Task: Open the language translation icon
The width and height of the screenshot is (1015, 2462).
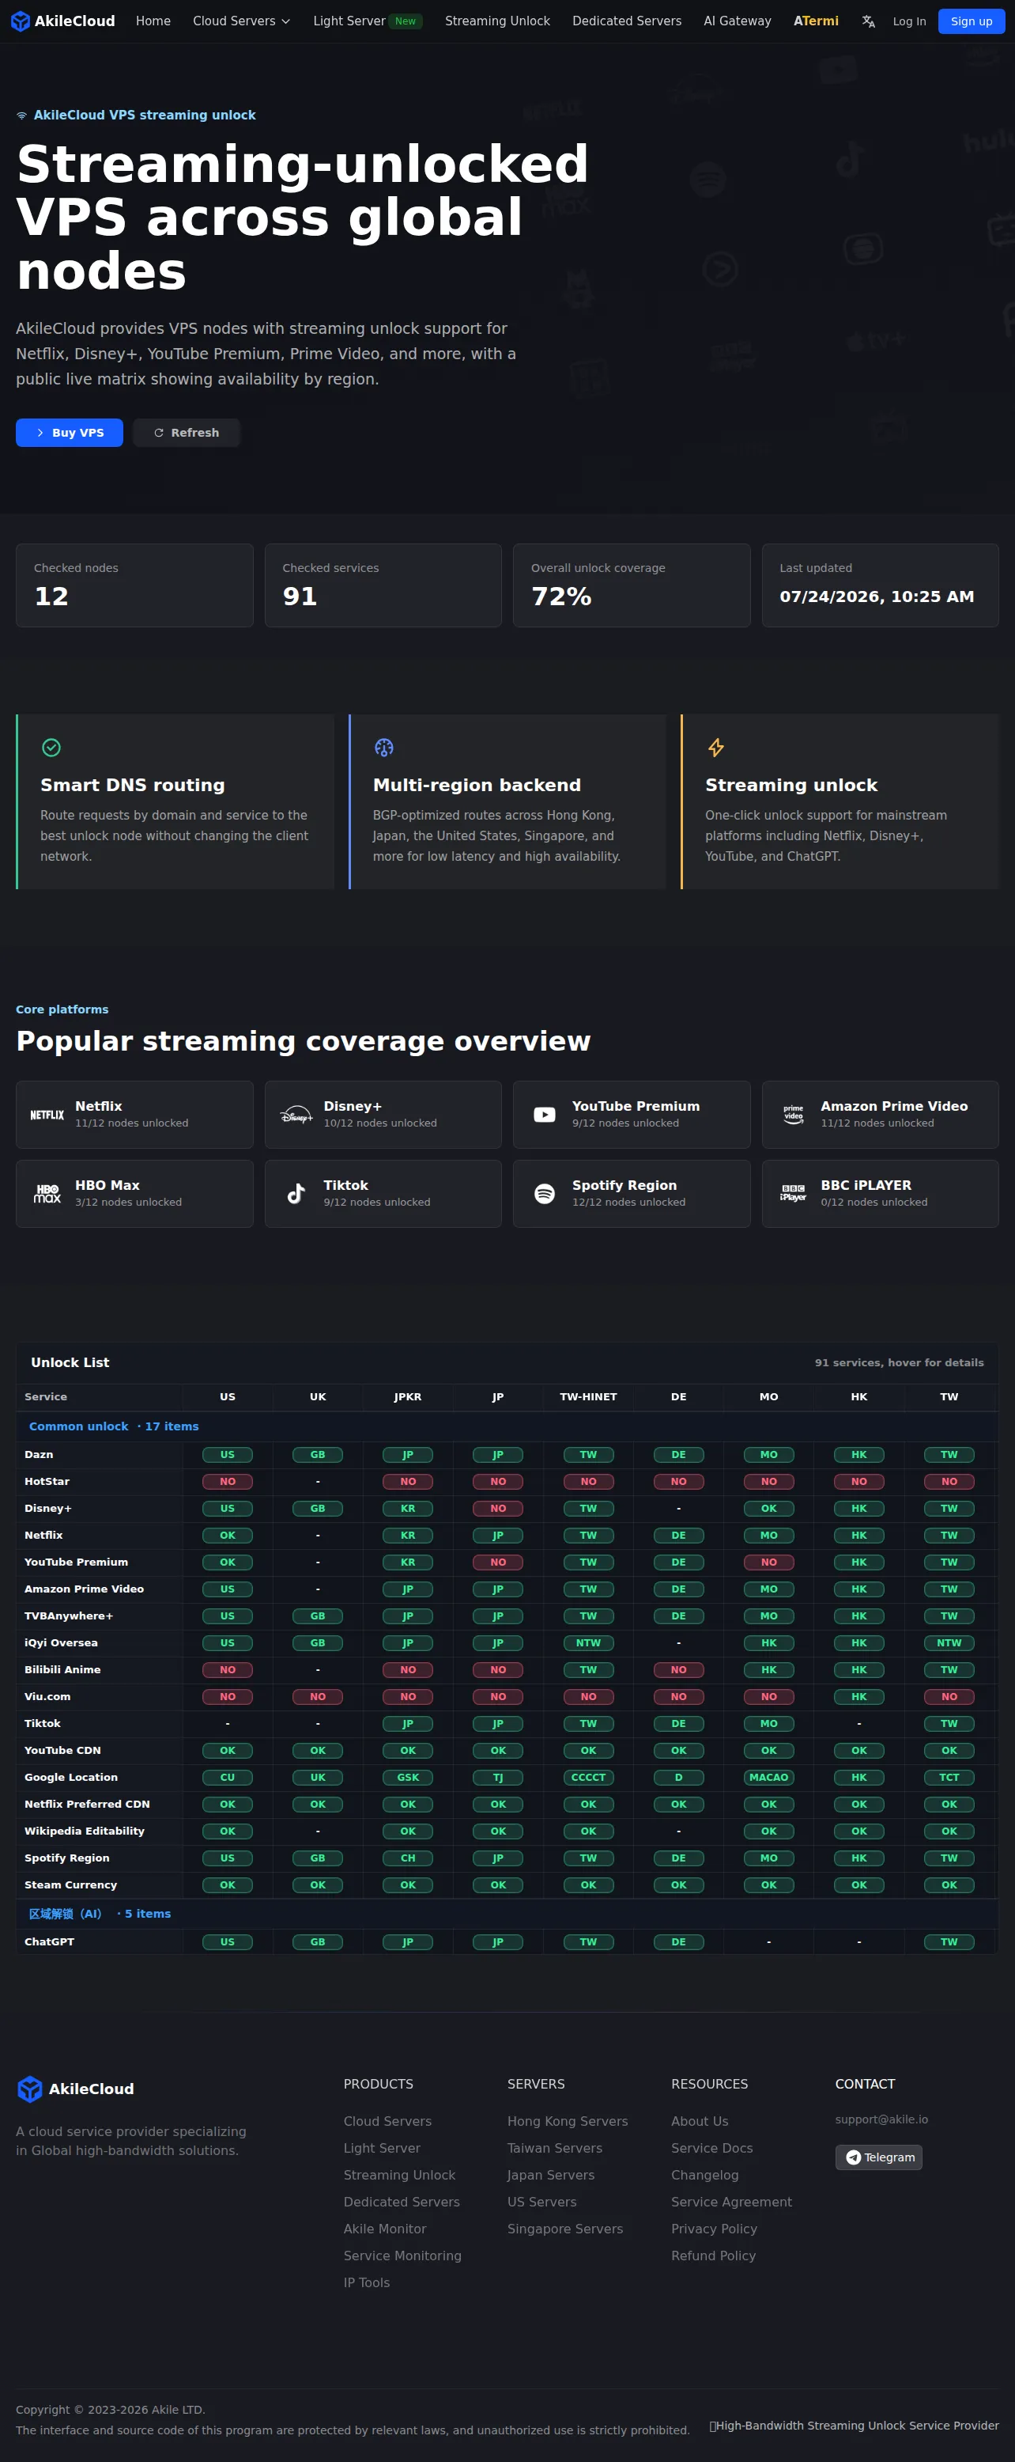Action: 868,21
